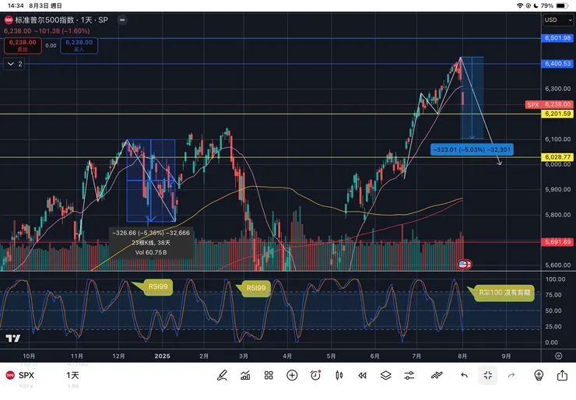
Task: Select the 6,400.53 price level label
Action: [557, 64]
